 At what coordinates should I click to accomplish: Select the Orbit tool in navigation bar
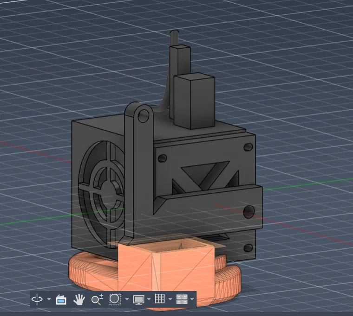point(37,299)
